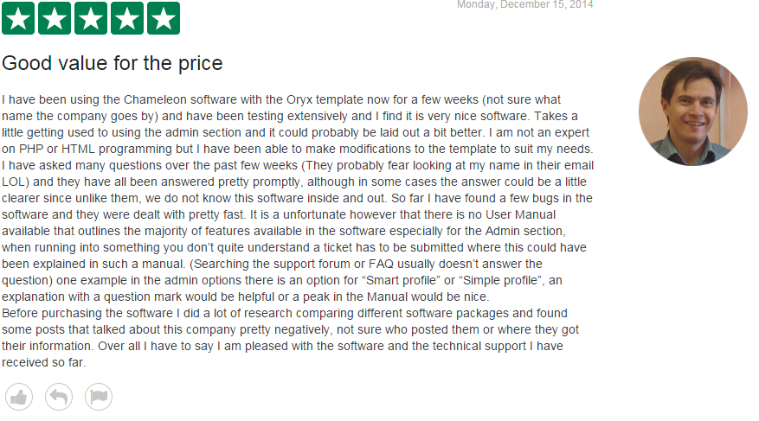Click the first green rating star
The image size is (759, 421).
click(18, 18)
